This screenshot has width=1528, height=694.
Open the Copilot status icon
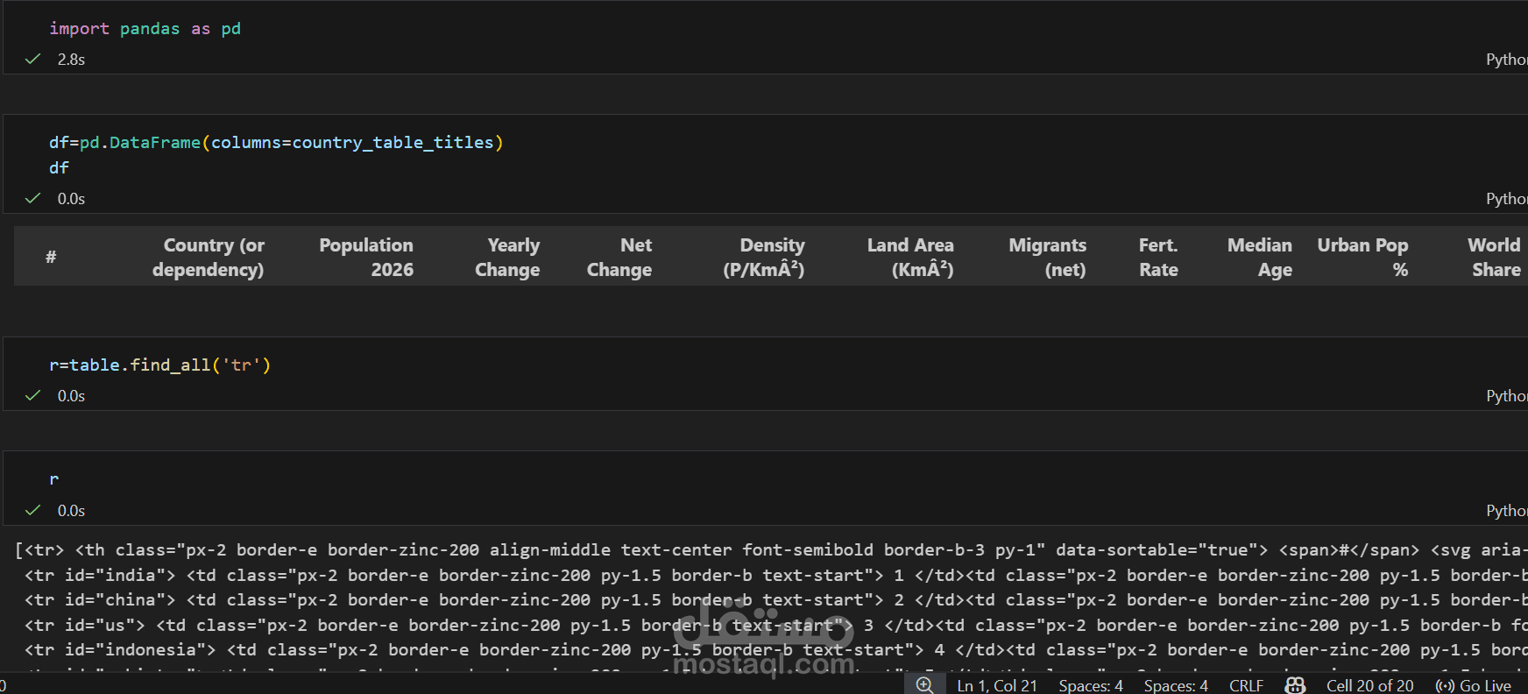tap(1295, 685)
